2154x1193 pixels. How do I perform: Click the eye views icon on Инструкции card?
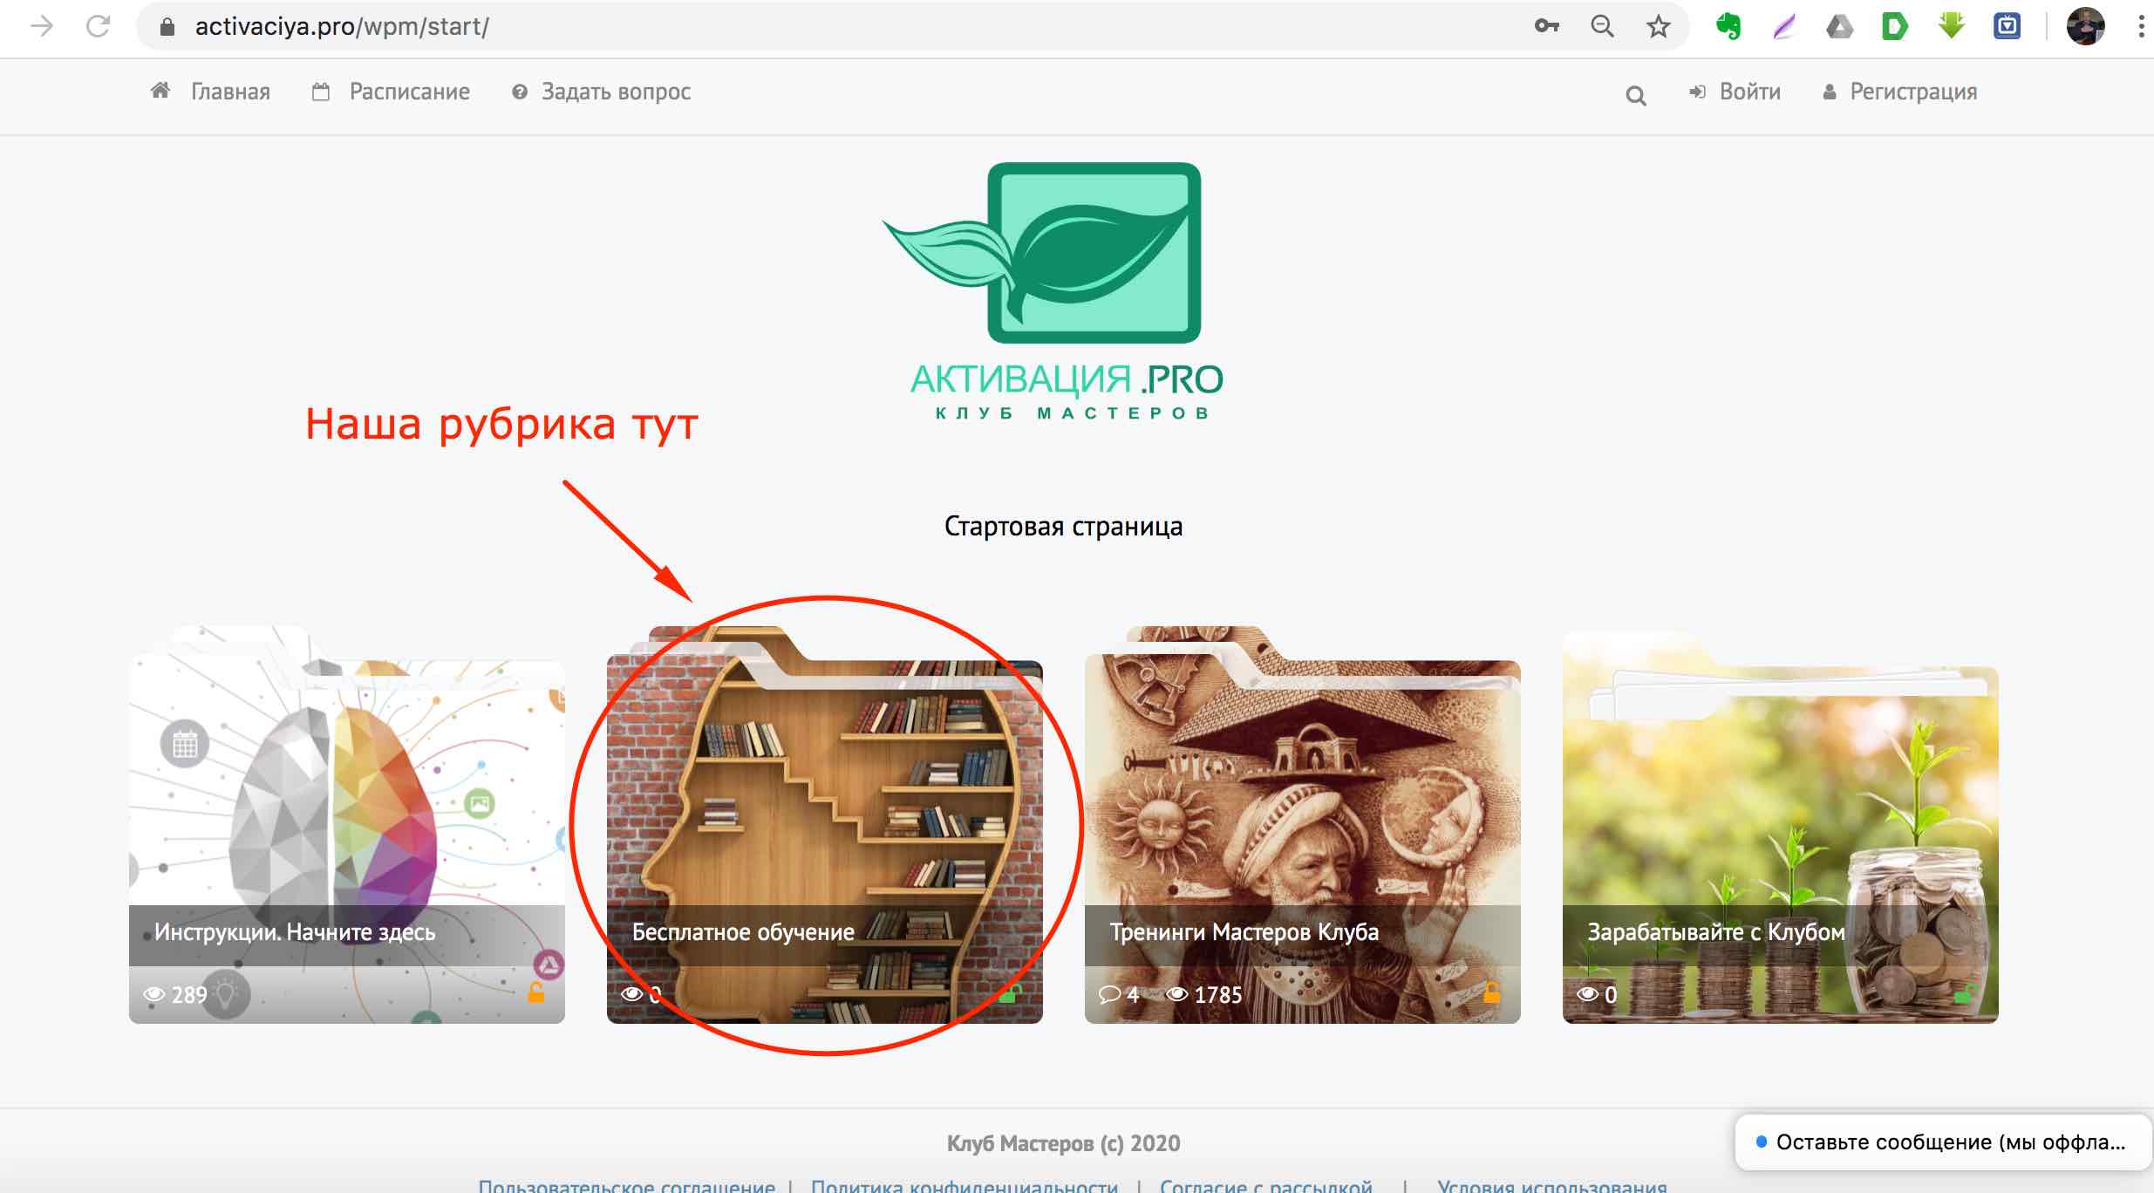point(154,994)
